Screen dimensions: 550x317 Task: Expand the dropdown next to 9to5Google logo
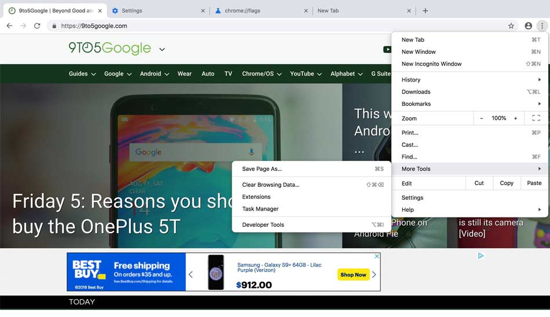(x=162, y=49)
